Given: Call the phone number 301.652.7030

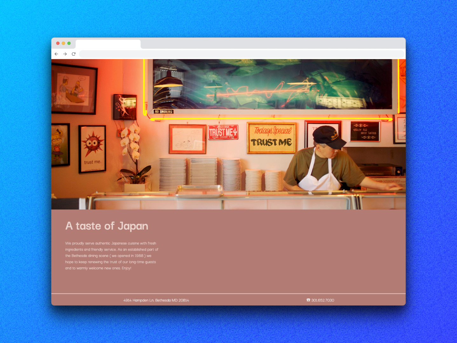Looking at the screenshot, I should tap(323, 300).
